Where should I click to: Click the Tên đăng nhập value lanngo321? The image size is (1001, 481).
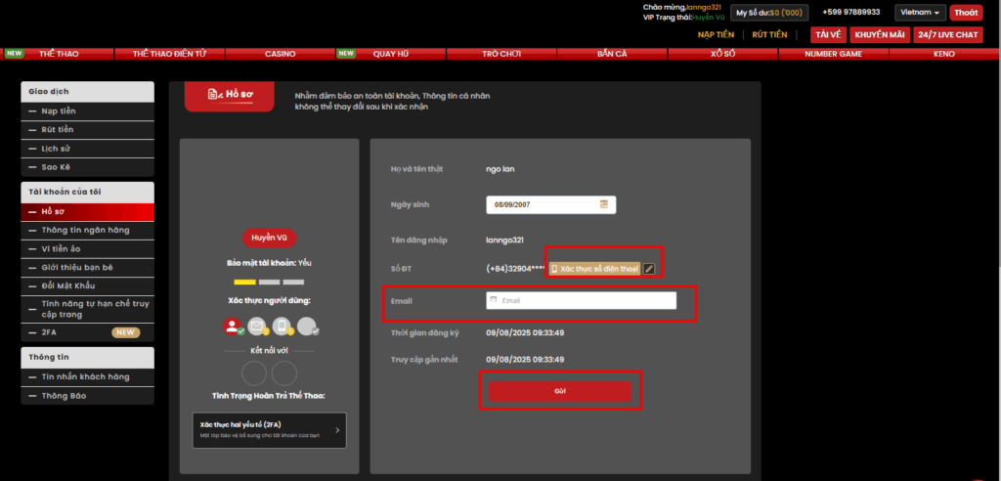505,240
